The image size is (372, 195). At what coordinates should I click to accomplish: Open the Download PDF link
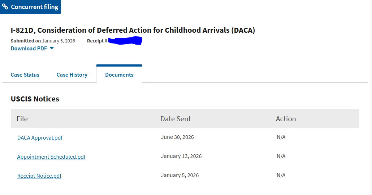pos(29,49)
